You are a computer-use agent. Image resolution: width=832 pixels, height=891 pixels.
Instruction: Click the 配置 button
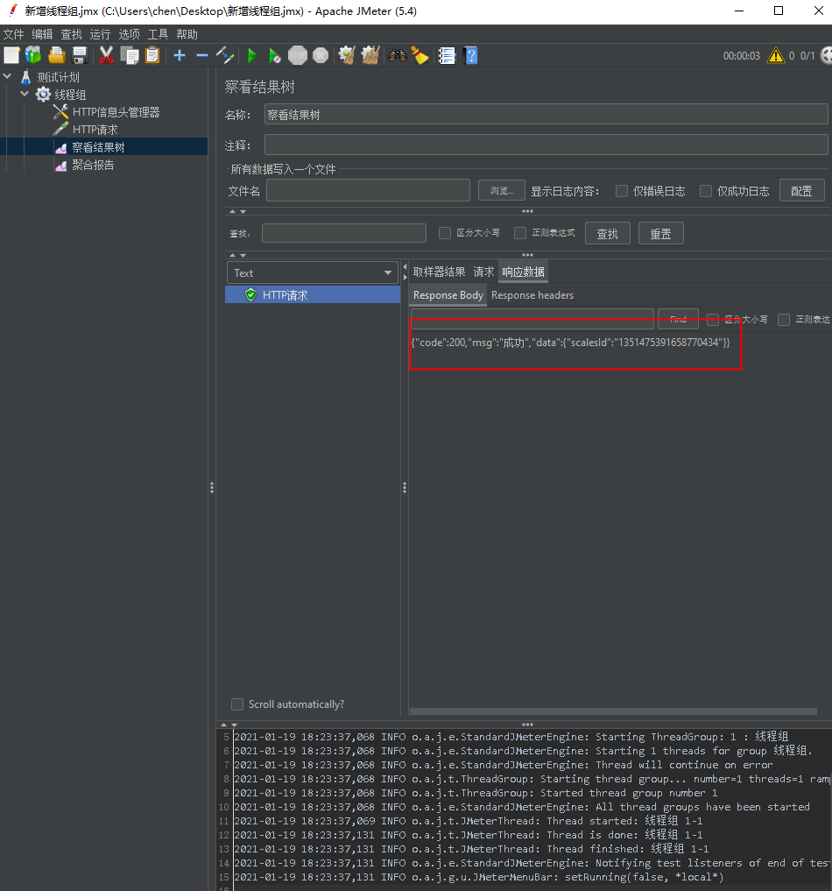point(801,191)
